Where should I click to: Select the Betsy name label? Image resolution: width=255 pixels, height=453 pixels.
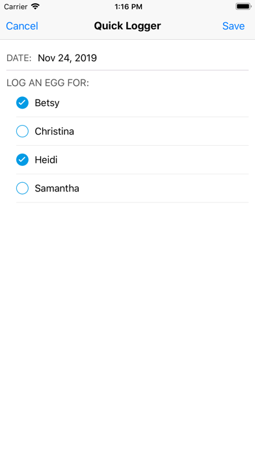pyautogui.click(x=47, y=103)
